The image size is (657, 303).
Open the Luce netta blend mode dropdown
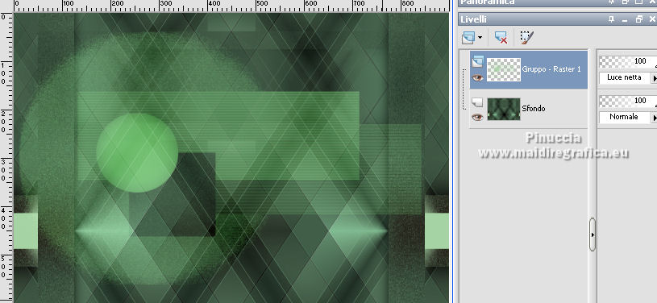(654, 78)
